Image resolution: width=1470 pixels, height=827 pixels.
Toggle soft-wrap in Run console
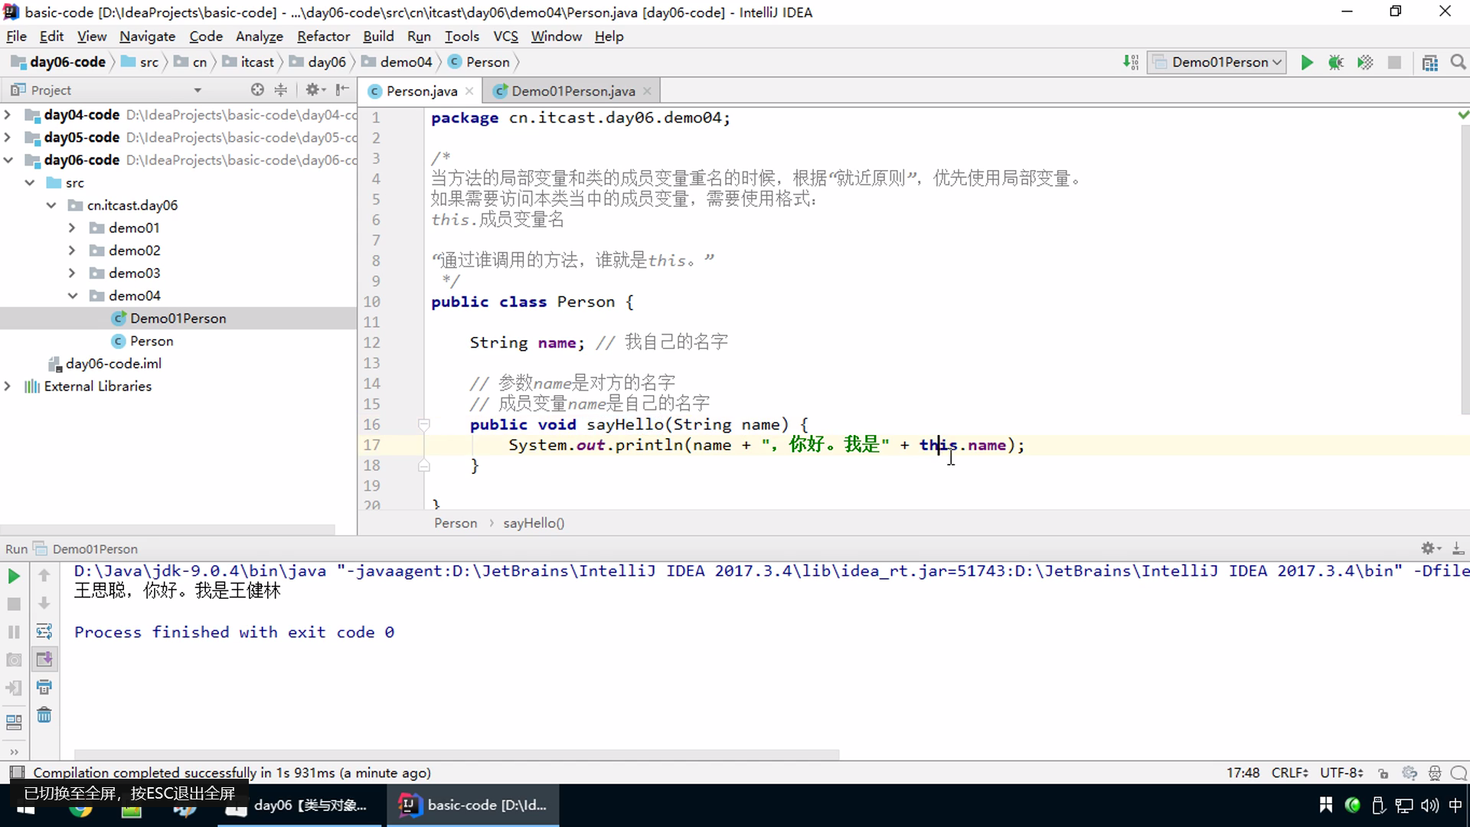coord(44,631)
